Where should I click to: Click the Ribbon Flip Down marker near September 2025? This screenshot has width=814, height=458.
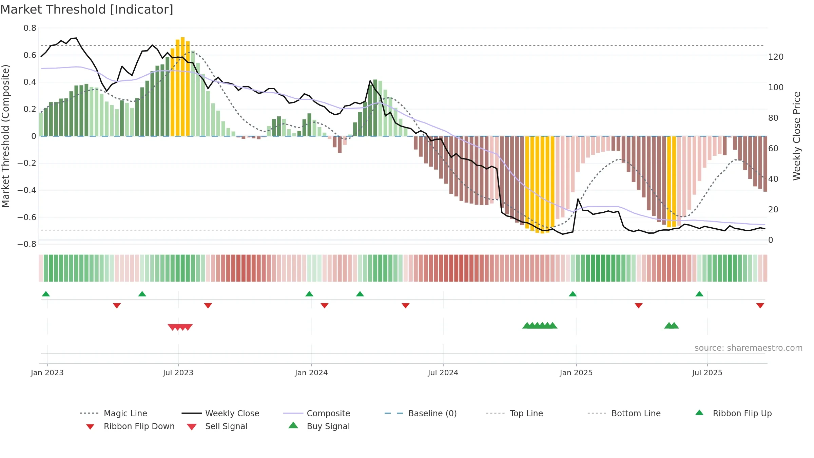click(760, 306)
